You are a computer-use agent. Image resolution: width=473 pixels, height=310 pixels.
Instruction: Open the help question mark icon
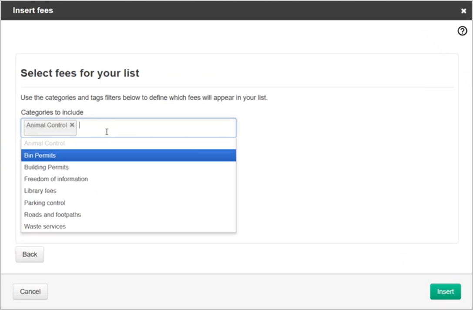pos(462,31)
